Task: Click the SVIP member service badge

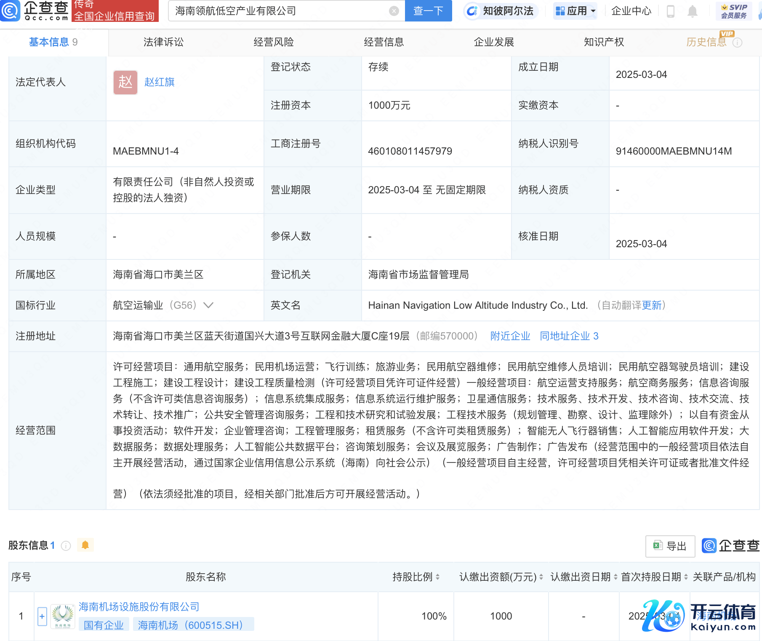Action: [733, 11]
